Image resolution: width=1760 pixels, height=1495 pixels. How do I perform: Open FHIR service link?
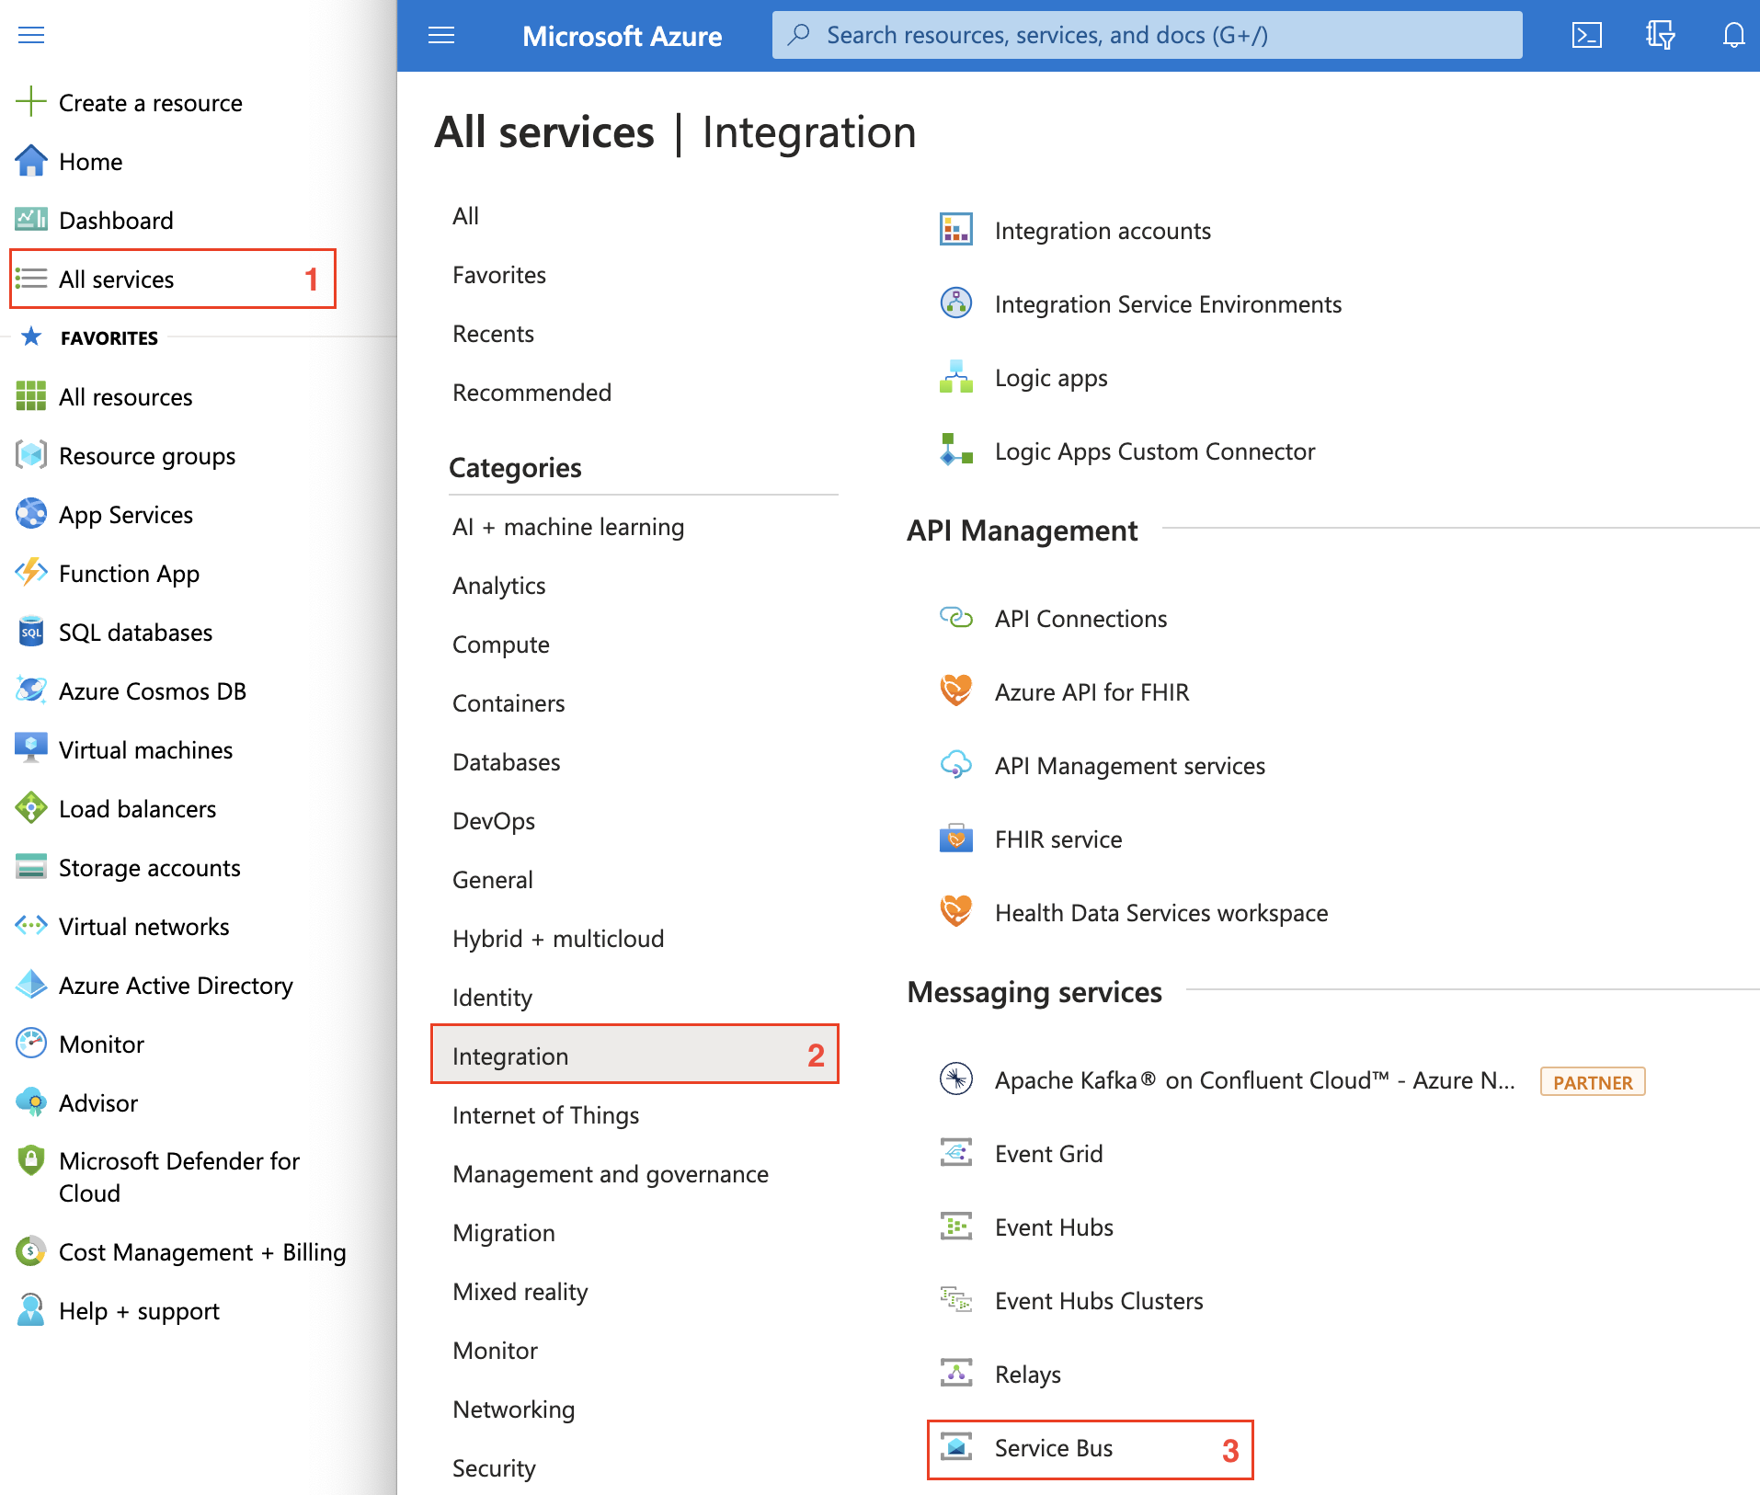[x=1058, y=839]
